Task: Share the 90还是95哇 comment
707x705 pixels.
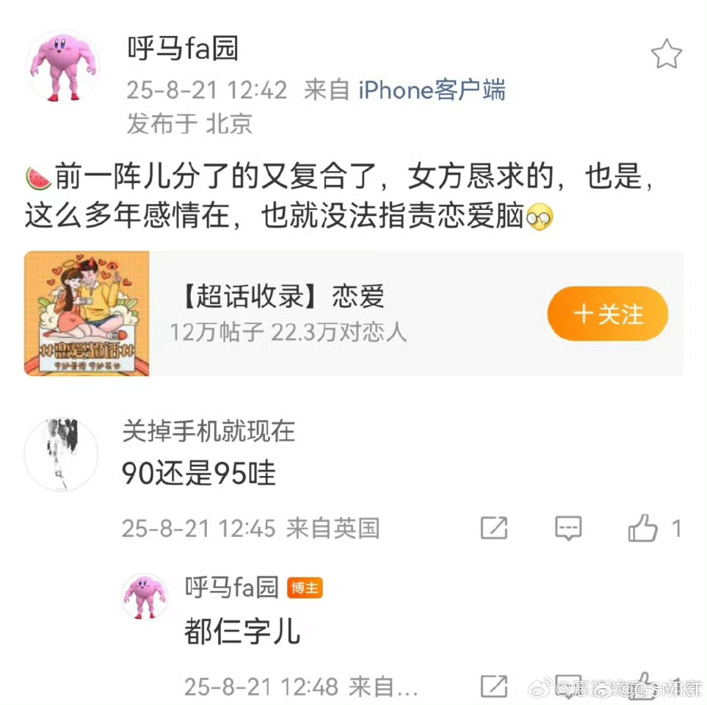Action: click(494, 528)
